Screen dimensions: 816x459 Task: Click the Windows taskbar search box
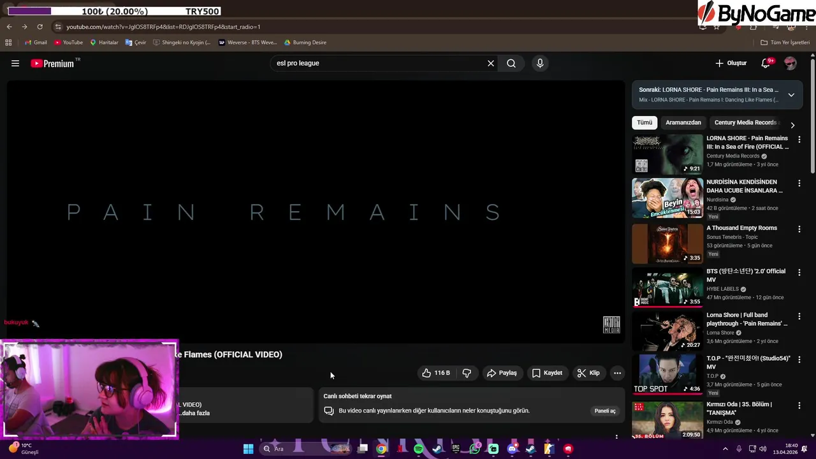[306, 449]
